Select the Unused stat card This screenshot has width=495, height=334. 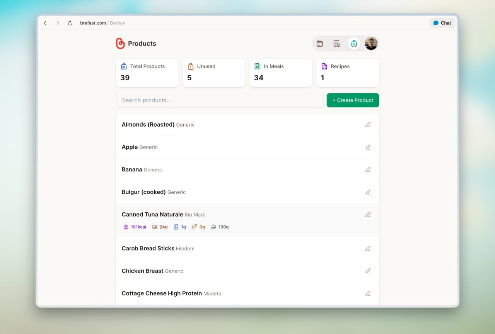pos(214,73)
